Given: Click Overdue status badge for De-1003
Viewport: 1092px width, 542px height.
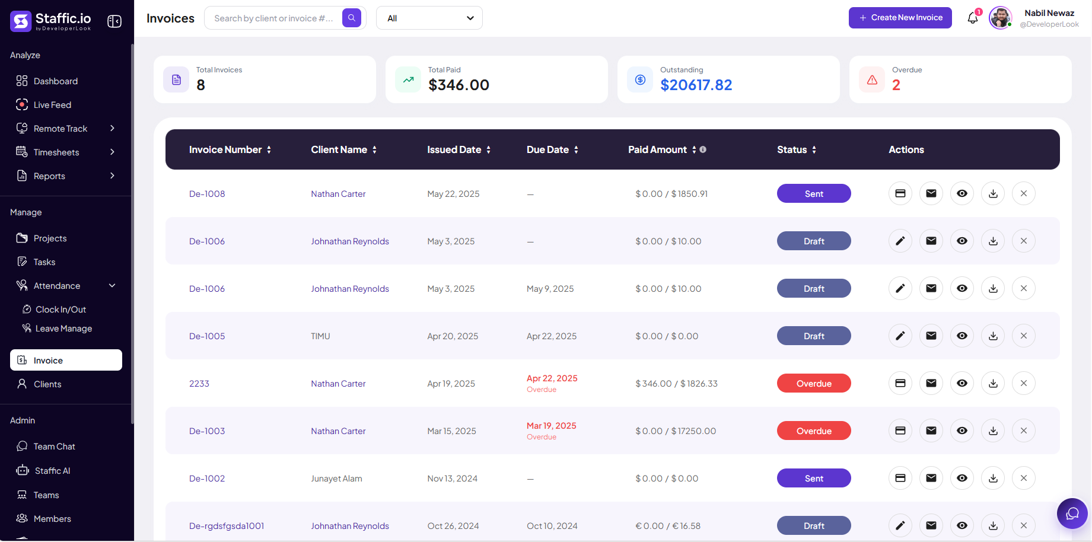Looking at the screenshot, I should tap(814, 431).
